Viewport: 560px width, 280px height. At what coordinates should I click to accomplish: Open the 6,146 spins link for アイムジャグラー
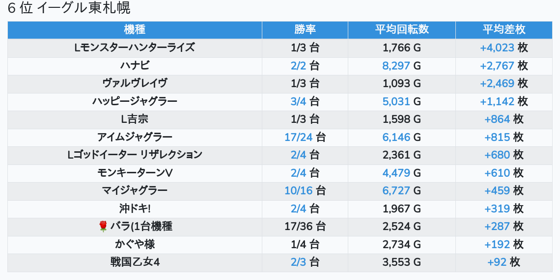click(396, 137)
